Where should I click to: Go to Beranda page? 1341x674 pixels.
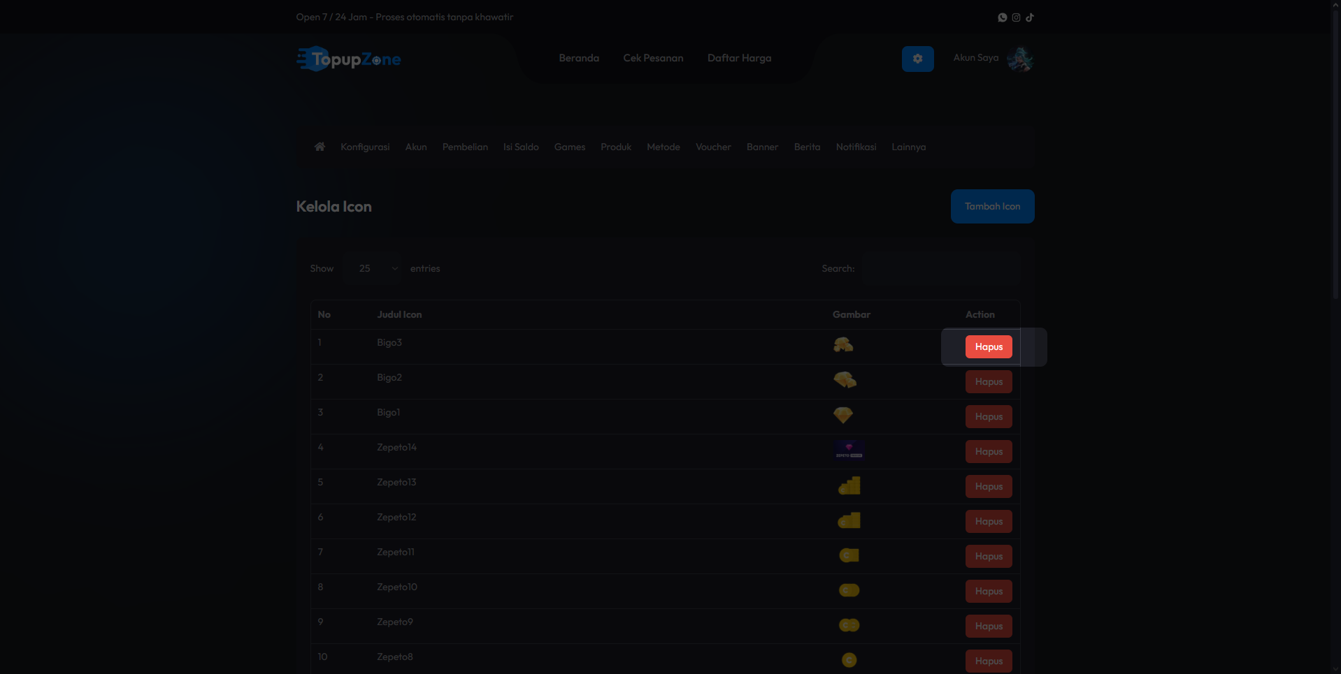click(579, 58)
